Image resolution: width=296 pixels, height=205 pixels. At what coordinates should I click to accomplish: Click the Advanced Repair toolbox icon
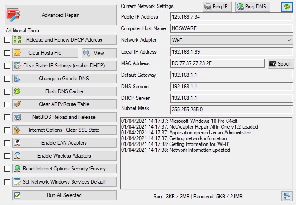(13, 15)
